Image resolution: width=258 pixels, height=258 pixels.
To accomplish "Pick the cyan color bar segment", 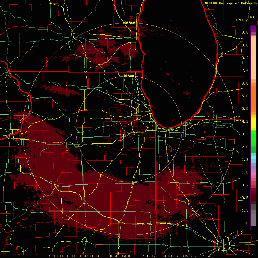I will tap(253, 158).
